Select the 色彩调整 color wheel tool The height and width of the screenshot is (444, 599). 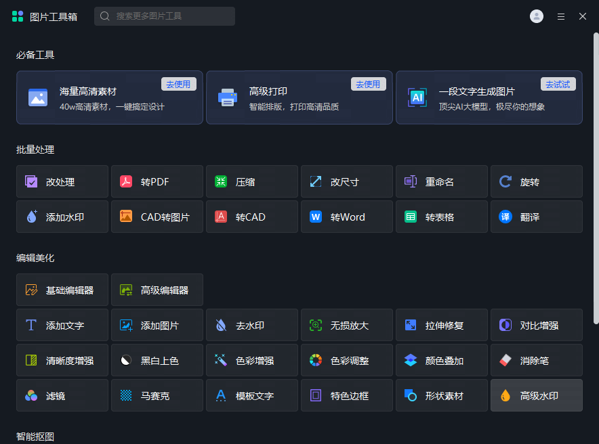346,360
